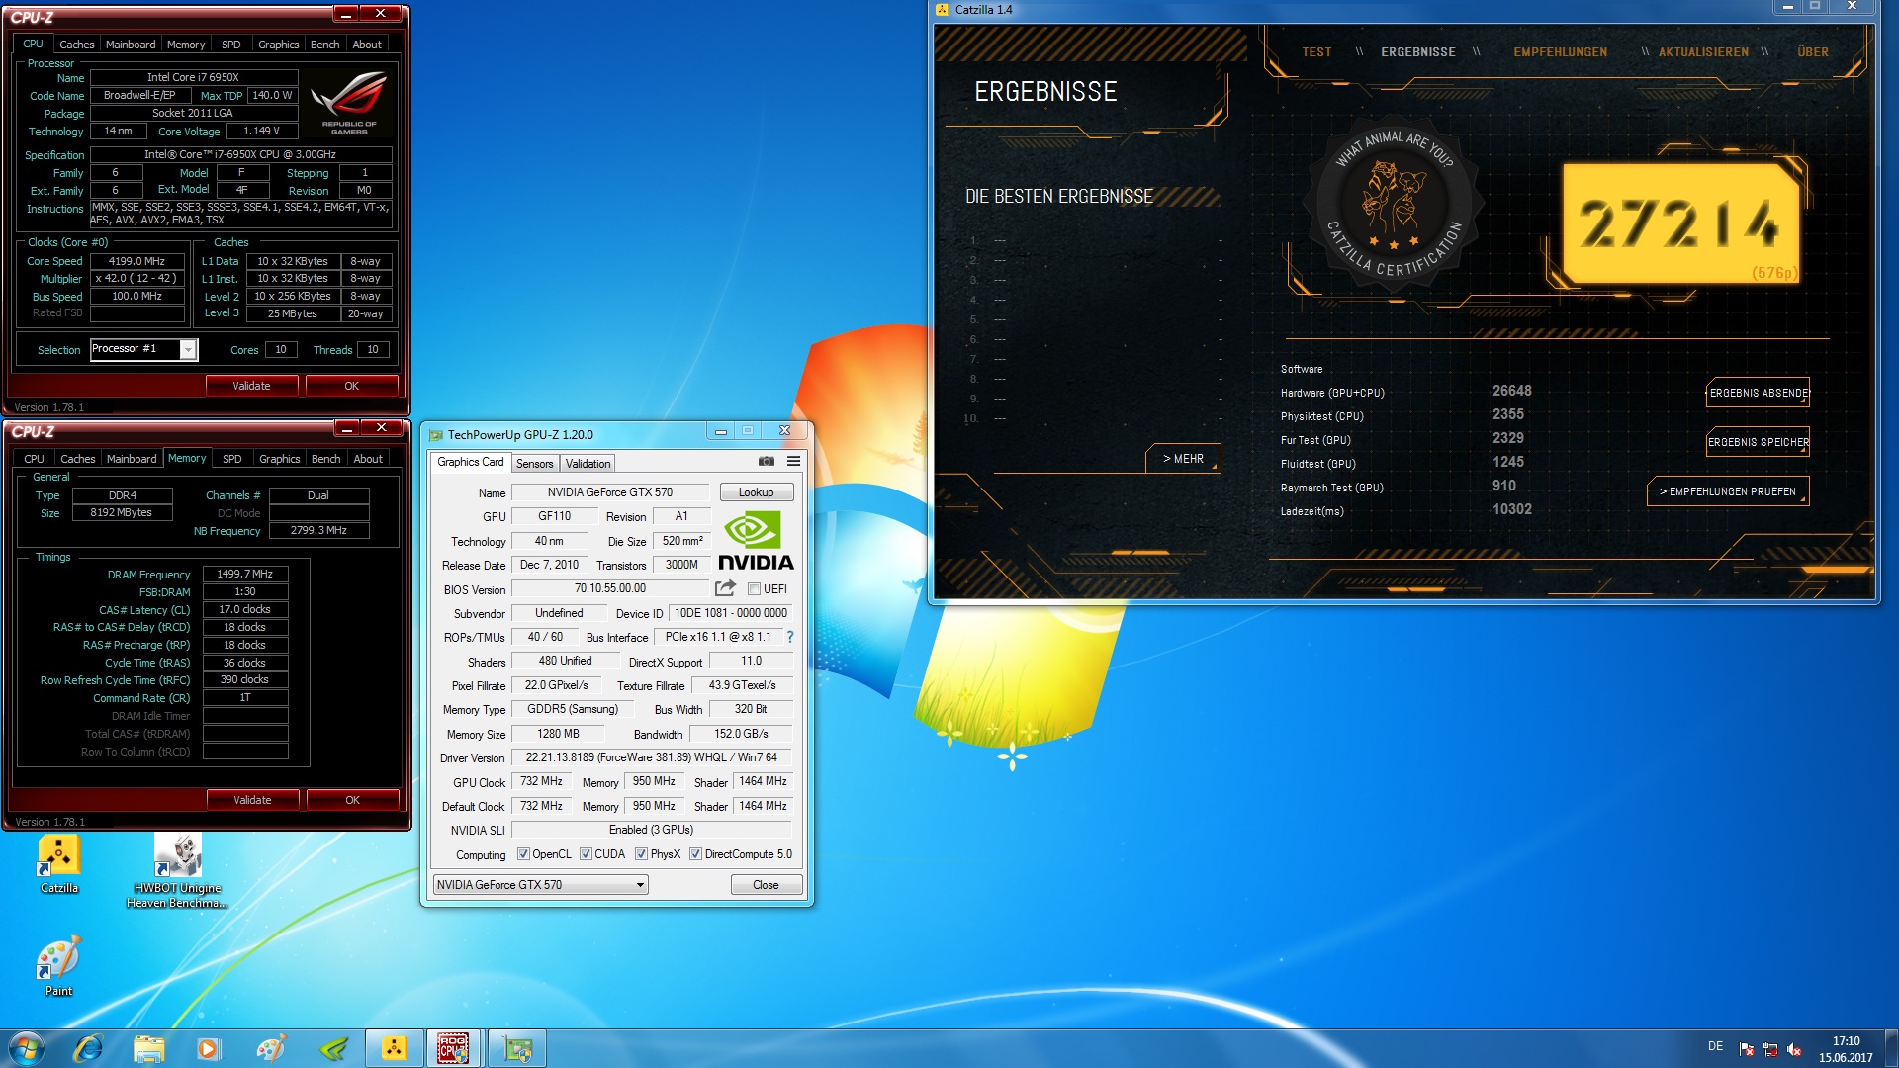Click Validate in the top CPU-Z

click(251, 386)
